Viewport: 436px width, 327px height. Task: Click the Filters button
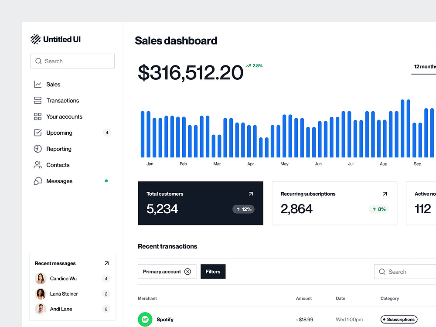[213, 271]
